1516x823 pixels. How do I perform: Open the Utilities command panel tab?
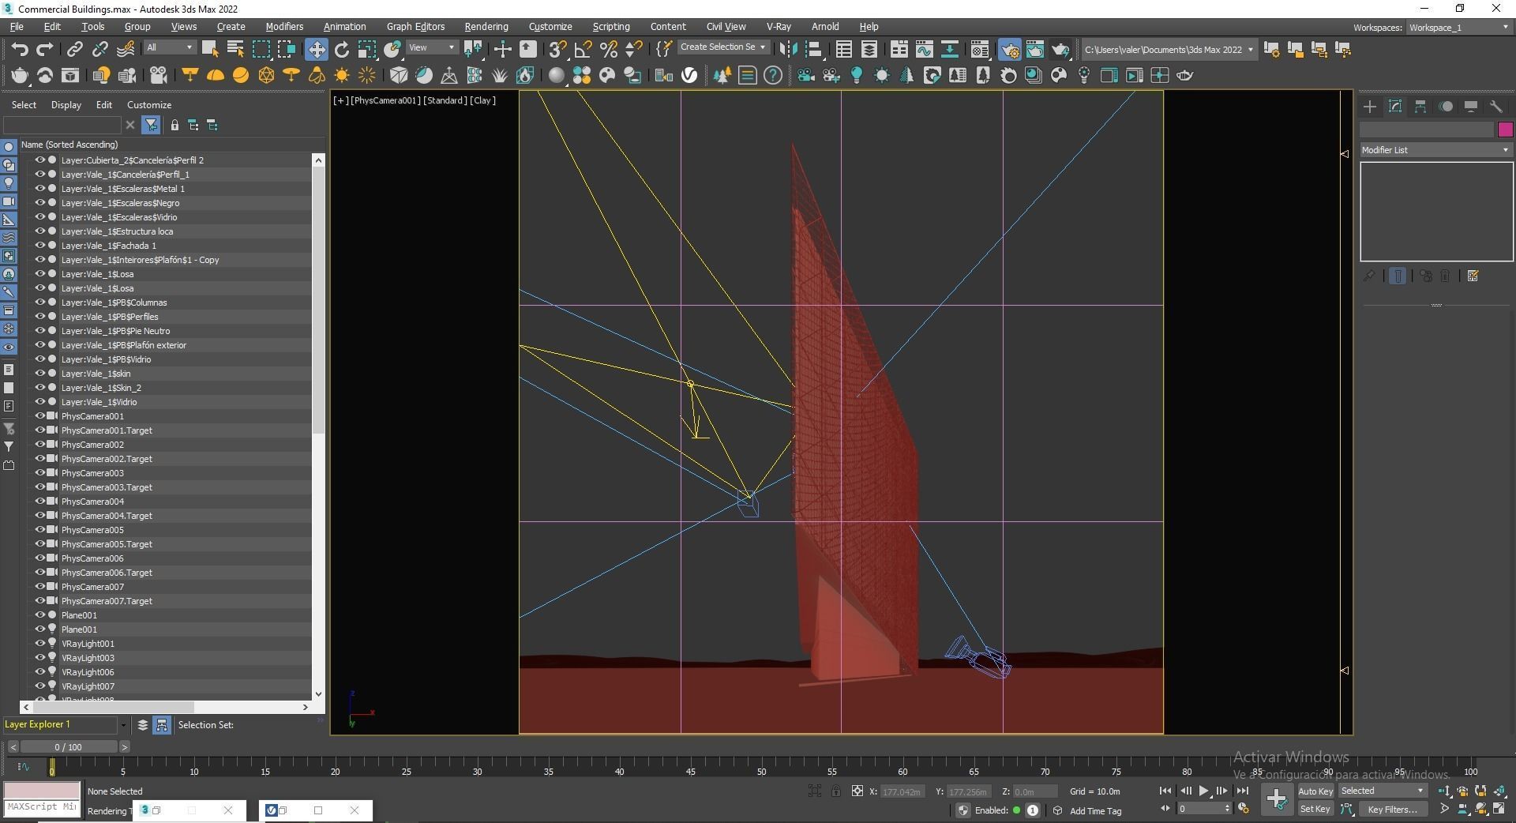[1496, 106]
